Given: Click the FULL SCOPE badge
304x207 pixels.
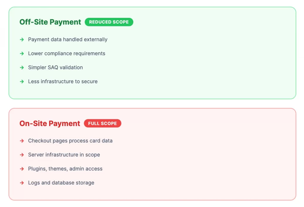Looking at the screenshot, I should coord(103,123).
